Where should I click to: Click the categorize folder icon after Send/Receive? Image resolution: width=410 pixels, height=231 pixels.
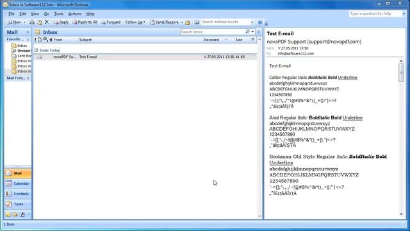click(x=188, y=22)
